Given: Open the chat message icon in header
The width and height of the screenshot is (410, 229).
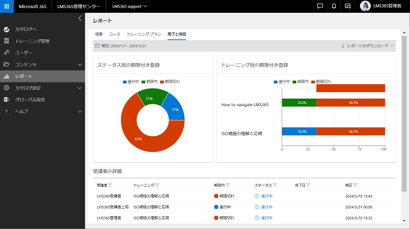Looking at the screenshot, I should [x=320, y=6].
